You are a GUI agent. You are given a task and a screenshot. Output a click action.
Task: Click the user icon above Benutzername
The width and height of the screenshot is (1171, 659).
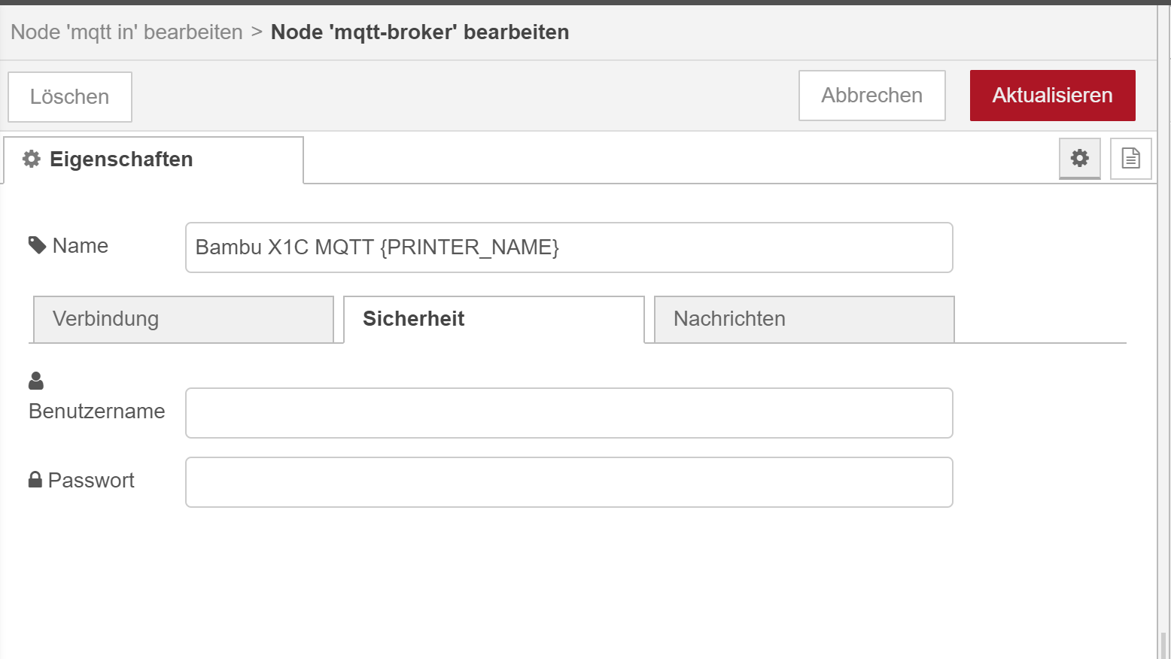[36, 381]
